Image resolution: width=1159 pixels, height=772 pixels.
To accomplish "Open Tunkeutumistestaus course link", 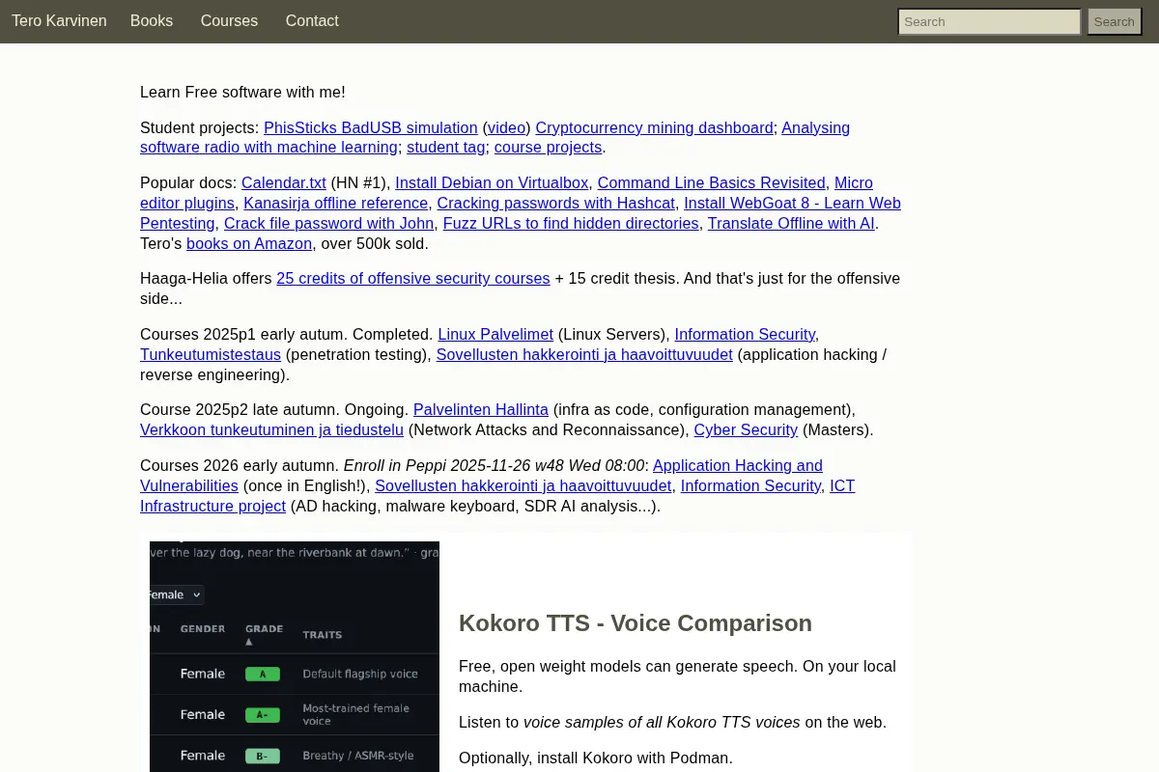I will pyautogui.click(x=211, y=354).
